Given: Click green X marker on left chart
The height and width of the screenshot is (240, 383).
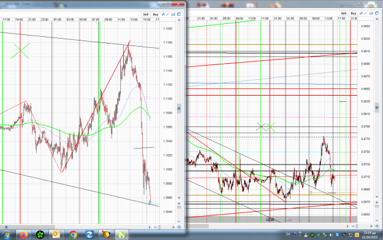Looking at the screenshot, I should (x=20, y=51).
